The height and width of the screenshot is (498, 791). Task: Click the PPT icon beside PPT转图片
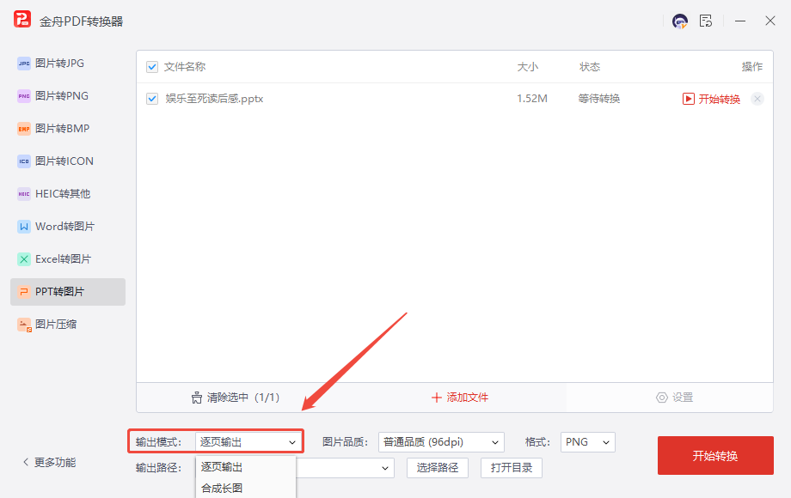pyautogui.click(x=24, y=292)
